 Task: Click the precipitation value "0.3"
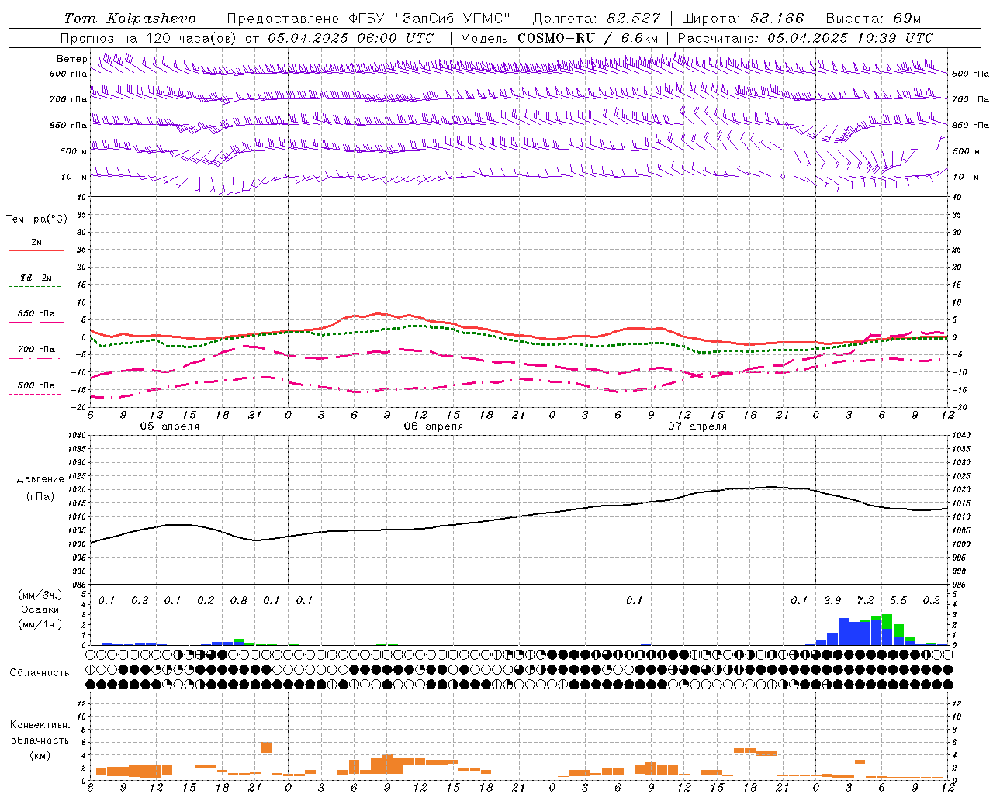point(140,600)
